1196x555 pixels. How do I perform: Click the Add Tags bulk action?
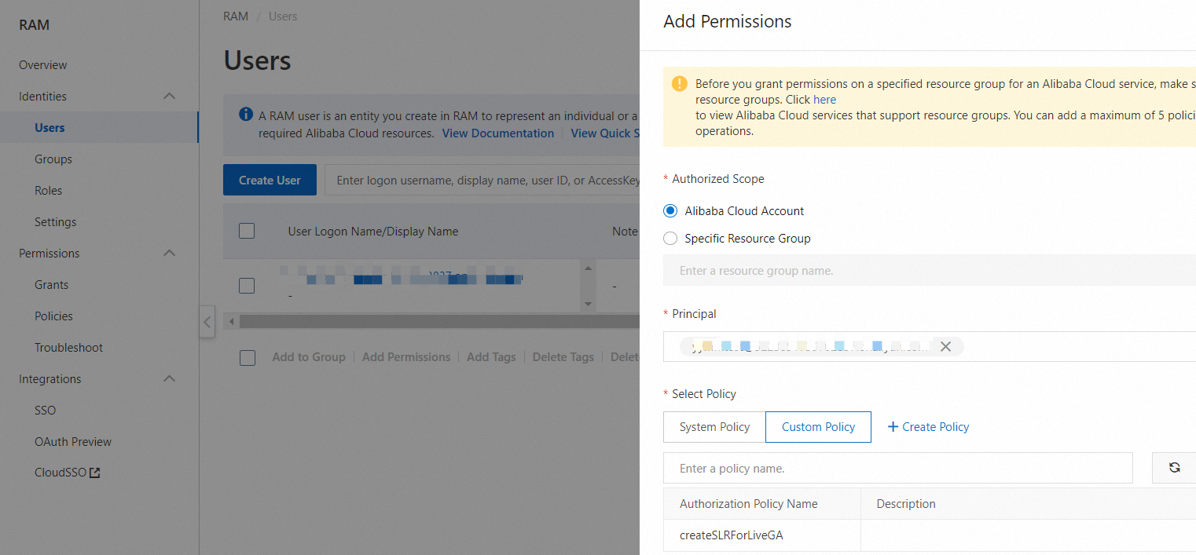(x=491, y=357)
